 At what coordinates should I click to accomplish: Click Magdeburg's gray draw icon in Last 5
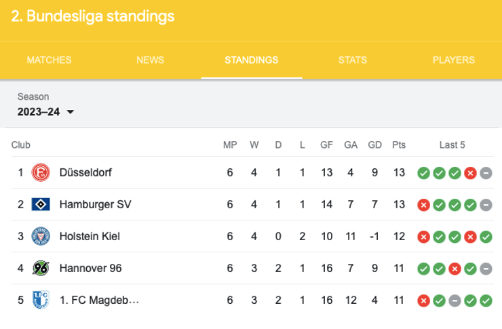[455, 301]
